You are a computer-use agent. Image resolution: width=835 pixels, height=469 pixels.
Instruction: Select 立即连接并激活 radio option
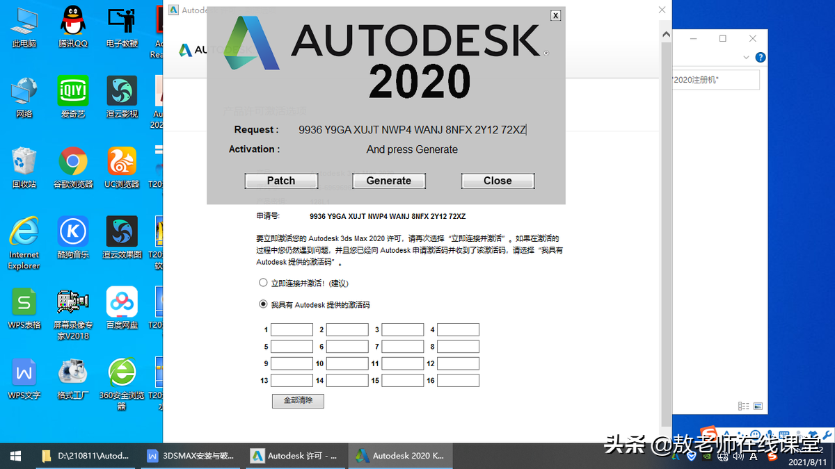pyautogui.click(x=263, y=283)
